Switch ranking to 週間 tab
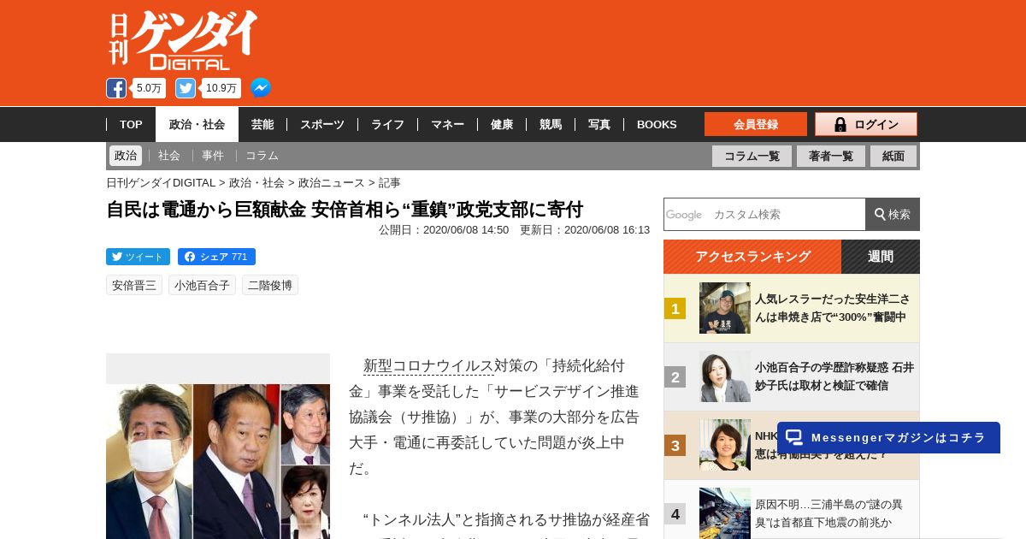This screenshot has width=1026, height=539. coord(881,257)
